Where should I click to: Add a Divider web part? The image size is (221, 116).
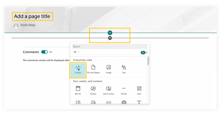pyautogui.click(x=124, y=91)
